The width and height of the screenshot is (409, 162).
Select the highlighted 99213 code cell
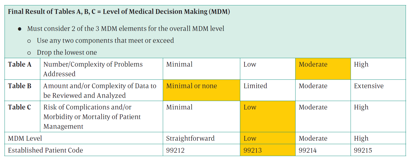point(267,150)
